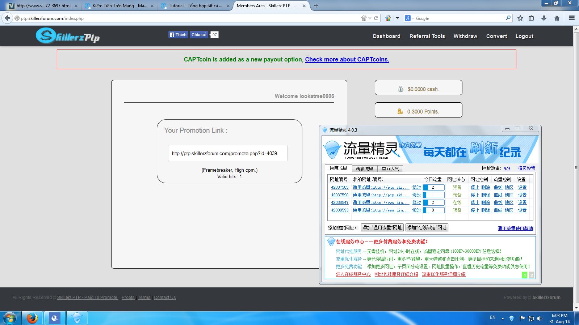Click the 4/4 URL count link

(x=507, y=168)
